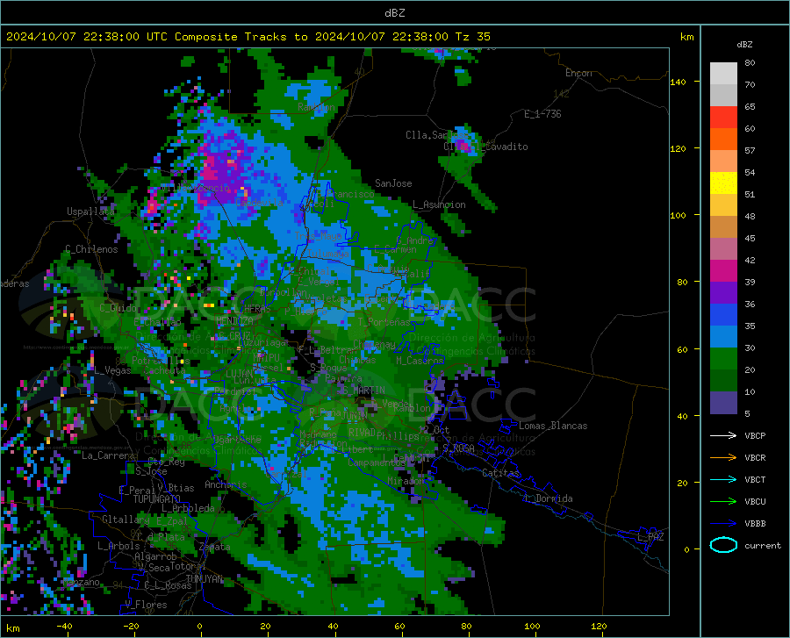Click the 'E_1-736' map label
The width and height of the screenshot is (790, 638).
pos(542,114)
